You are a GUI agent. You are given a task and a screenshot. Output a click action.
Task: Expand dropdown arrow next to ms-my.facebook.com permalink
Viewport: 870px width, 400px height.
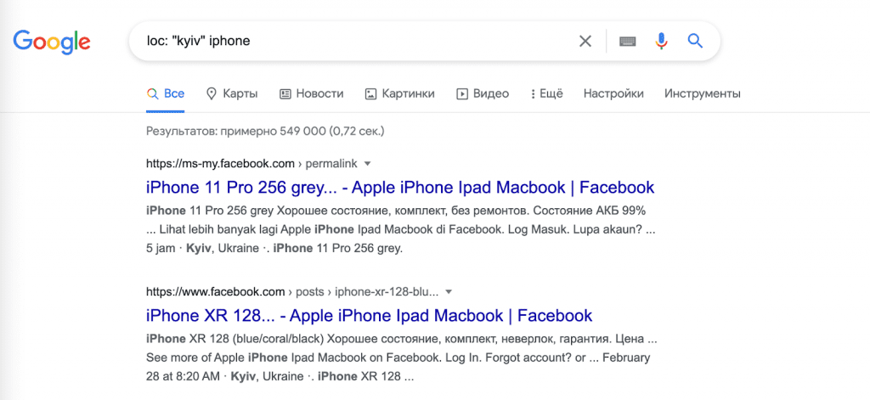tap(367, 163)
